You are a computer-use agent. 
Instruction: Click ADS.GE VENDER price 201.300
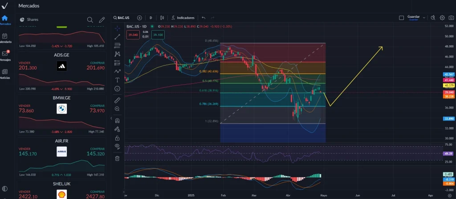point(28,68)
